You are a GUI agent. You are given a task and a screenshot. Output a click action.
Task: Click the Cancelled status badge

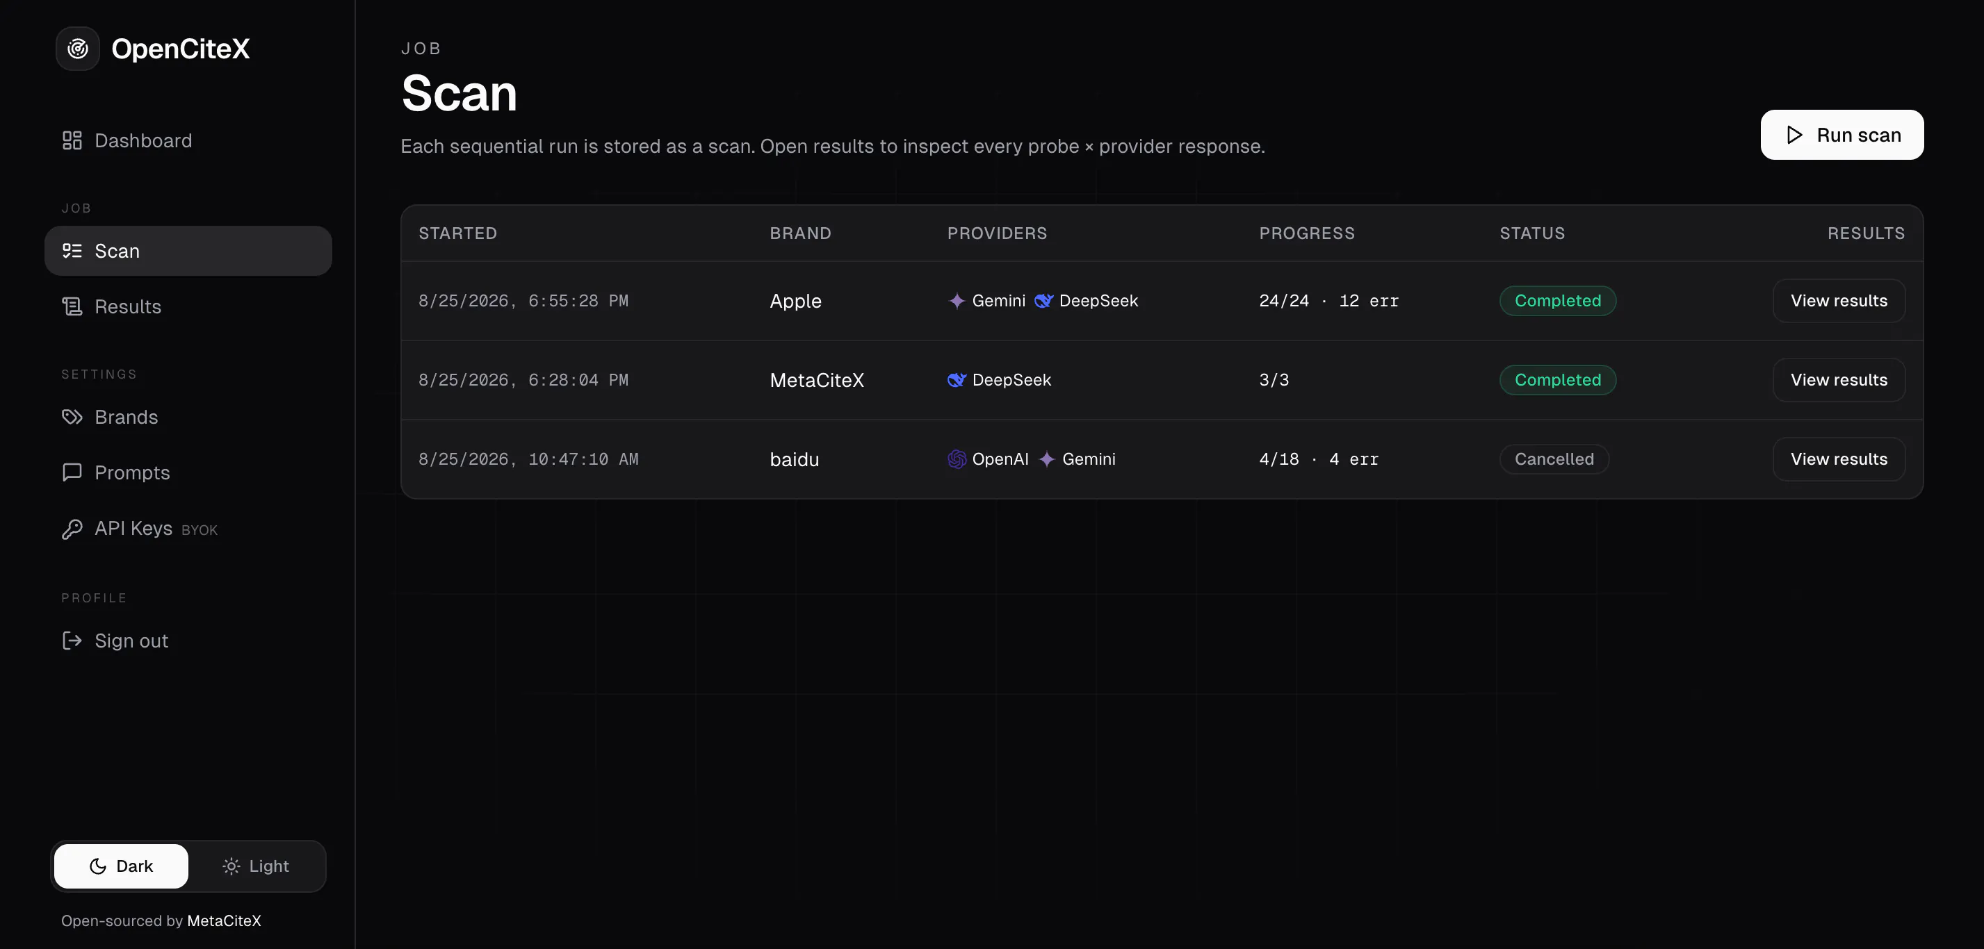(1554, 459)
